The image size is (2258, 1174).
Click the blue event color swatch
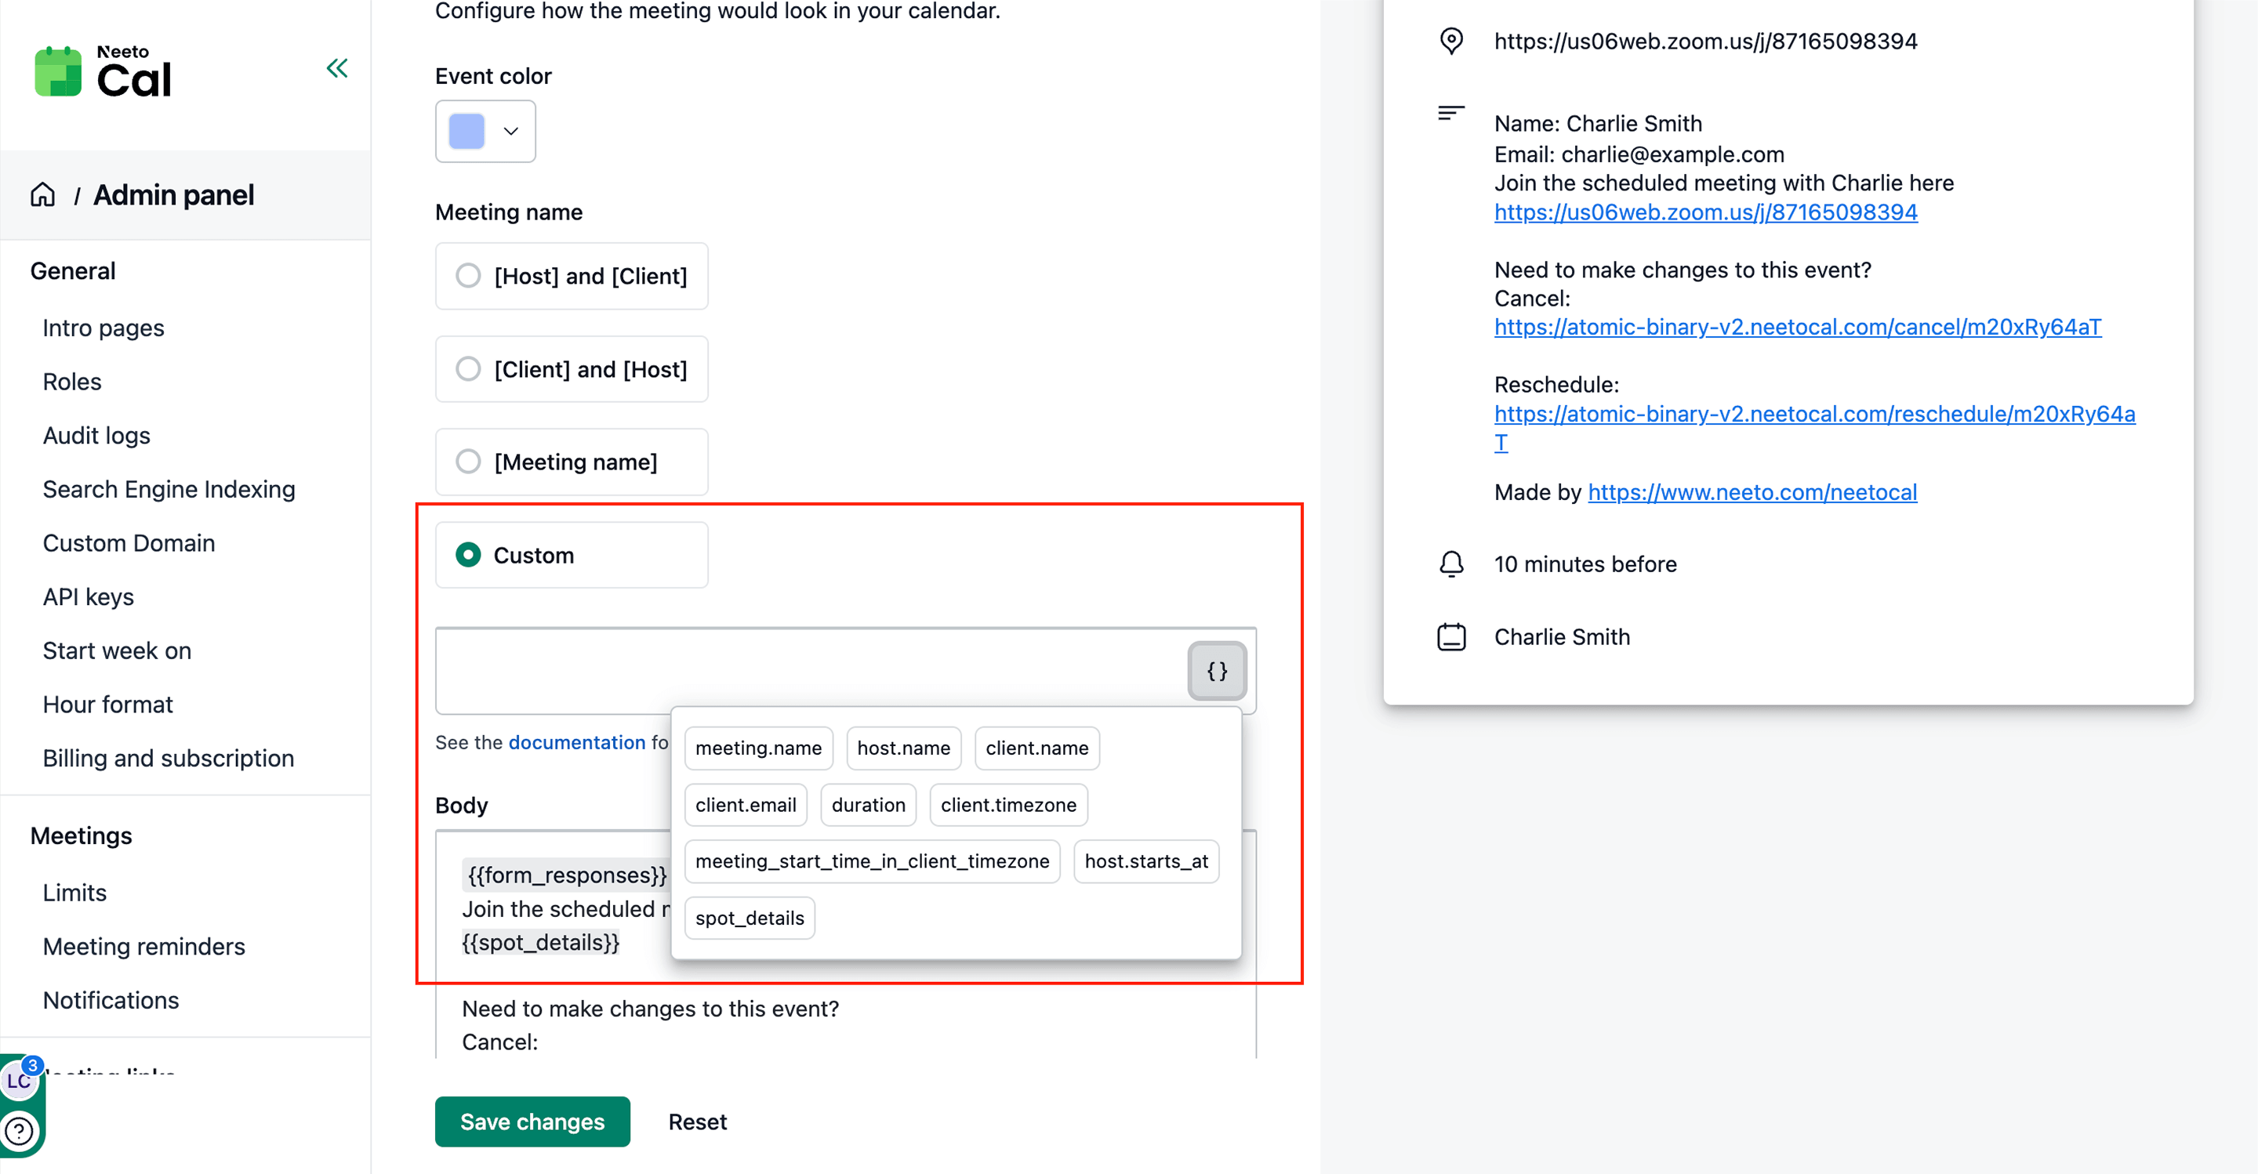pos(466,132)
